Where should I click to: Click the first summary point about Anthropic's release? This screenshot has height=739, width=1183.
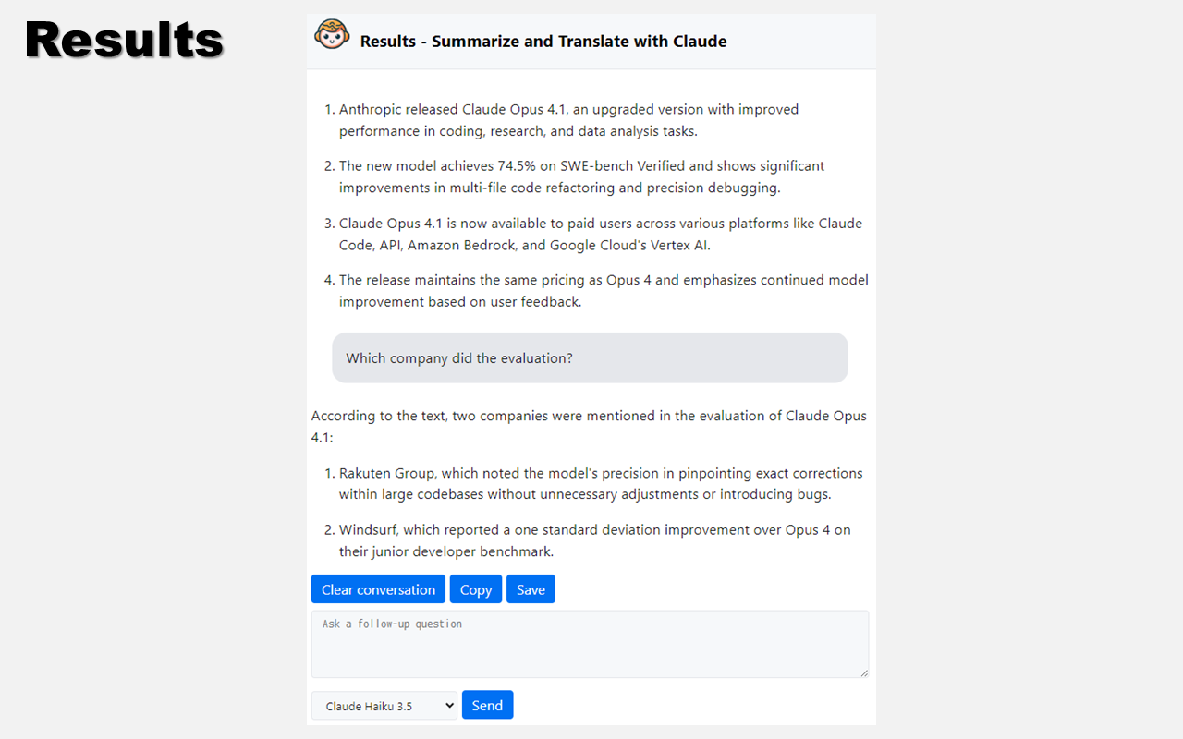click(568, 120)
